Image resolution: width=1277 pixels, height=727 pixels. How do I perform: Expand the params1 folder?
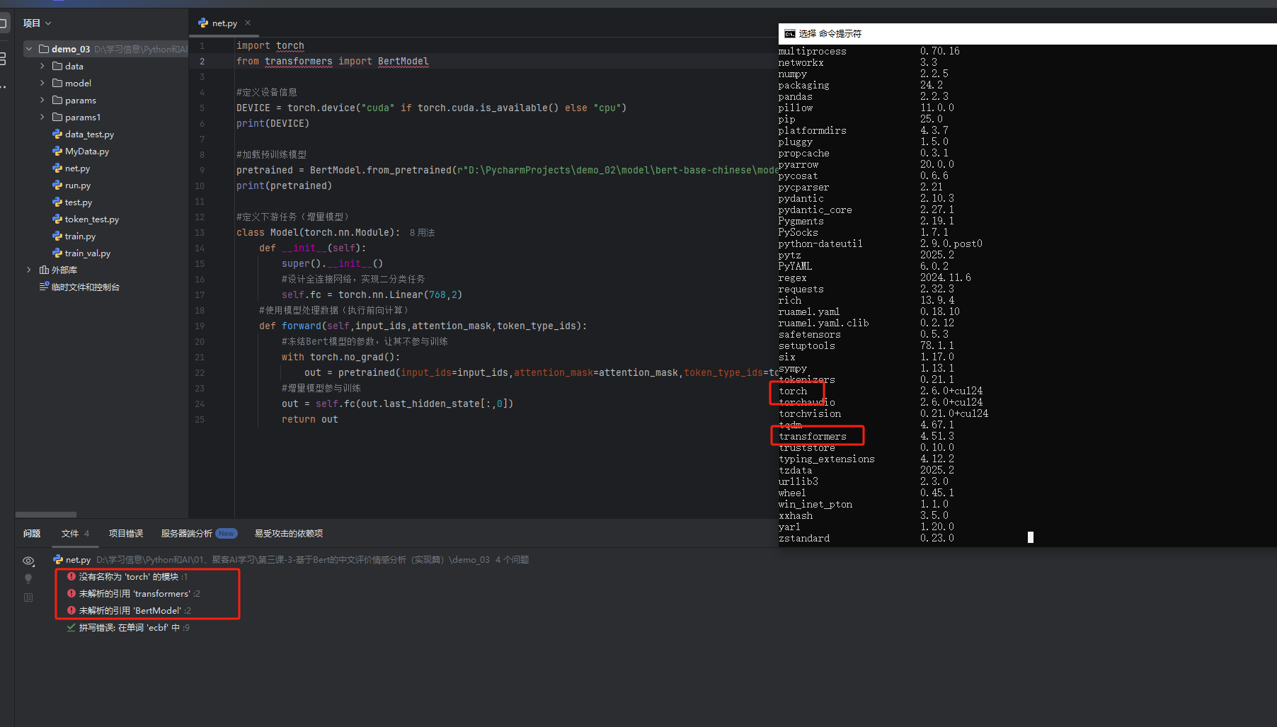pos(42,117)
